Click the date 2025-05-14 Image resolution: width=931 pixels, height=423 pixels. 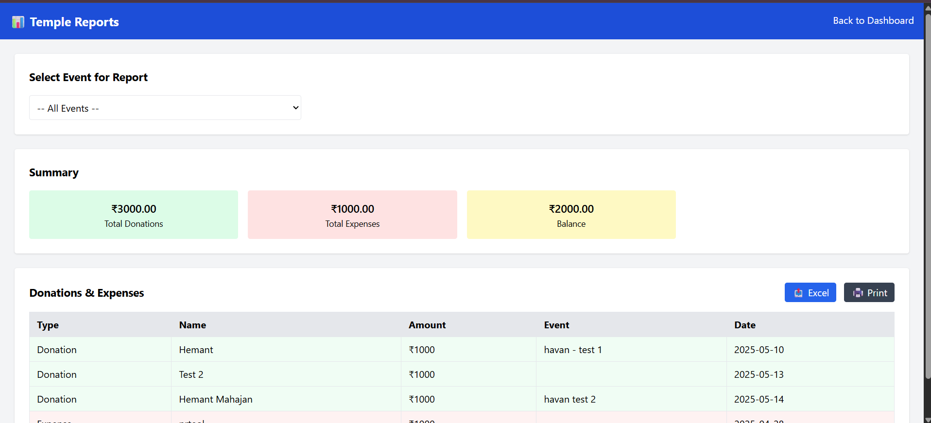(x=759, y=399)
